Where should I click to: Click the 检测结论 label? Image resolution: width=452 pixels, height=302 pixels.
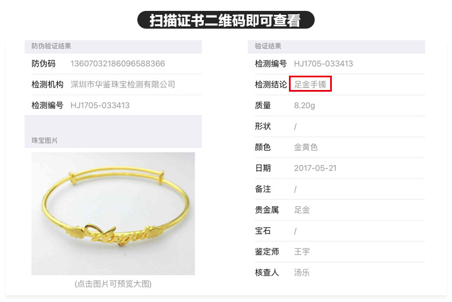pos(271,84)
